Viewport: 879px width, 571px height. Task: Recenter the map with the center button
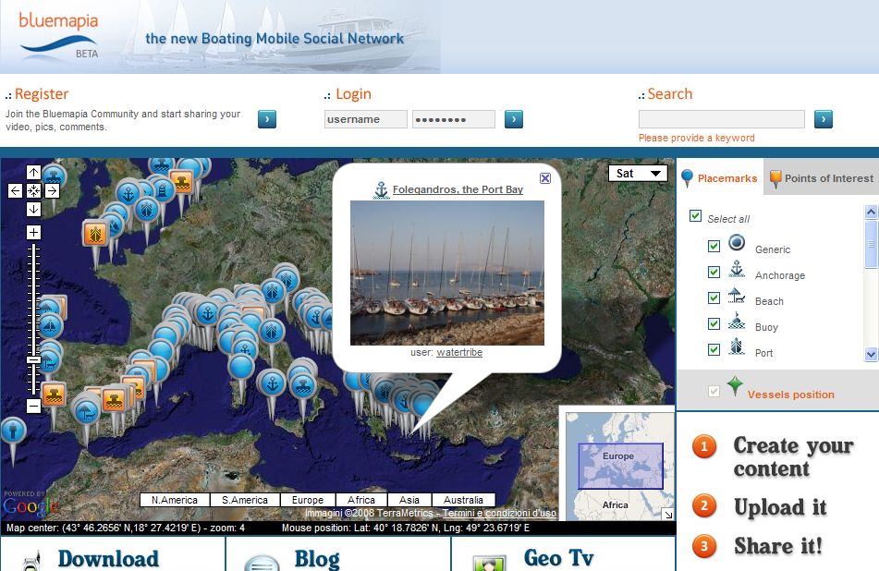pyautogui.click(x=33, y=191)
